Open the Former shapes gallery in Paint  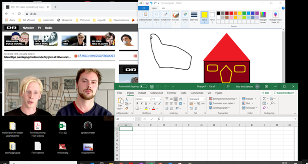185,16
